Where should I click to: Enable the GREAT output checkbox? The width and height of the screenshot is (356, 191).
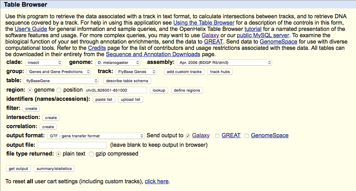(x=217, y=136)
